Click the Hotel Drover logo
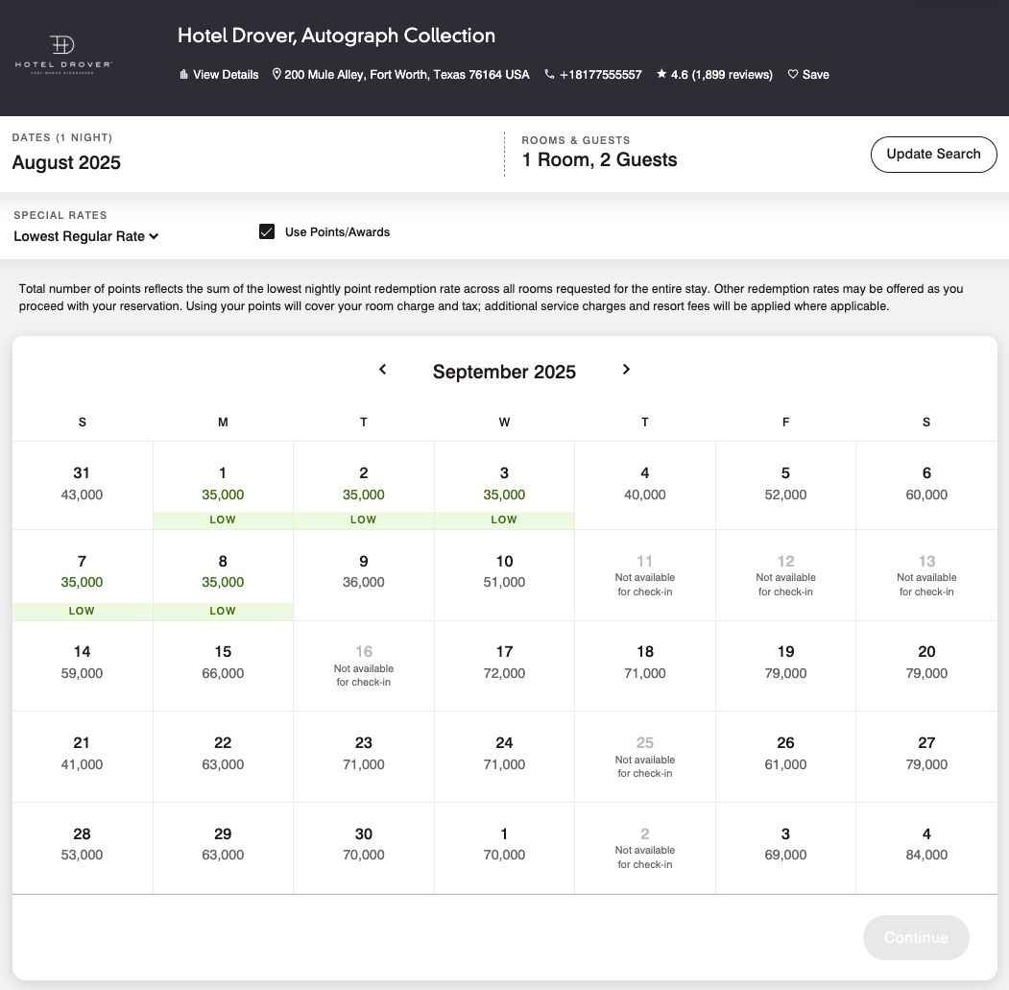The width and height of the screenshot is (1009, 990). (x=63, y=56)
